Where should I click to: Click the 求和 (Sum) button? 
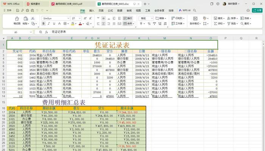219,23
